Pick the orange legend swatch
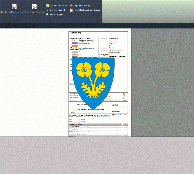 (75, 46)
